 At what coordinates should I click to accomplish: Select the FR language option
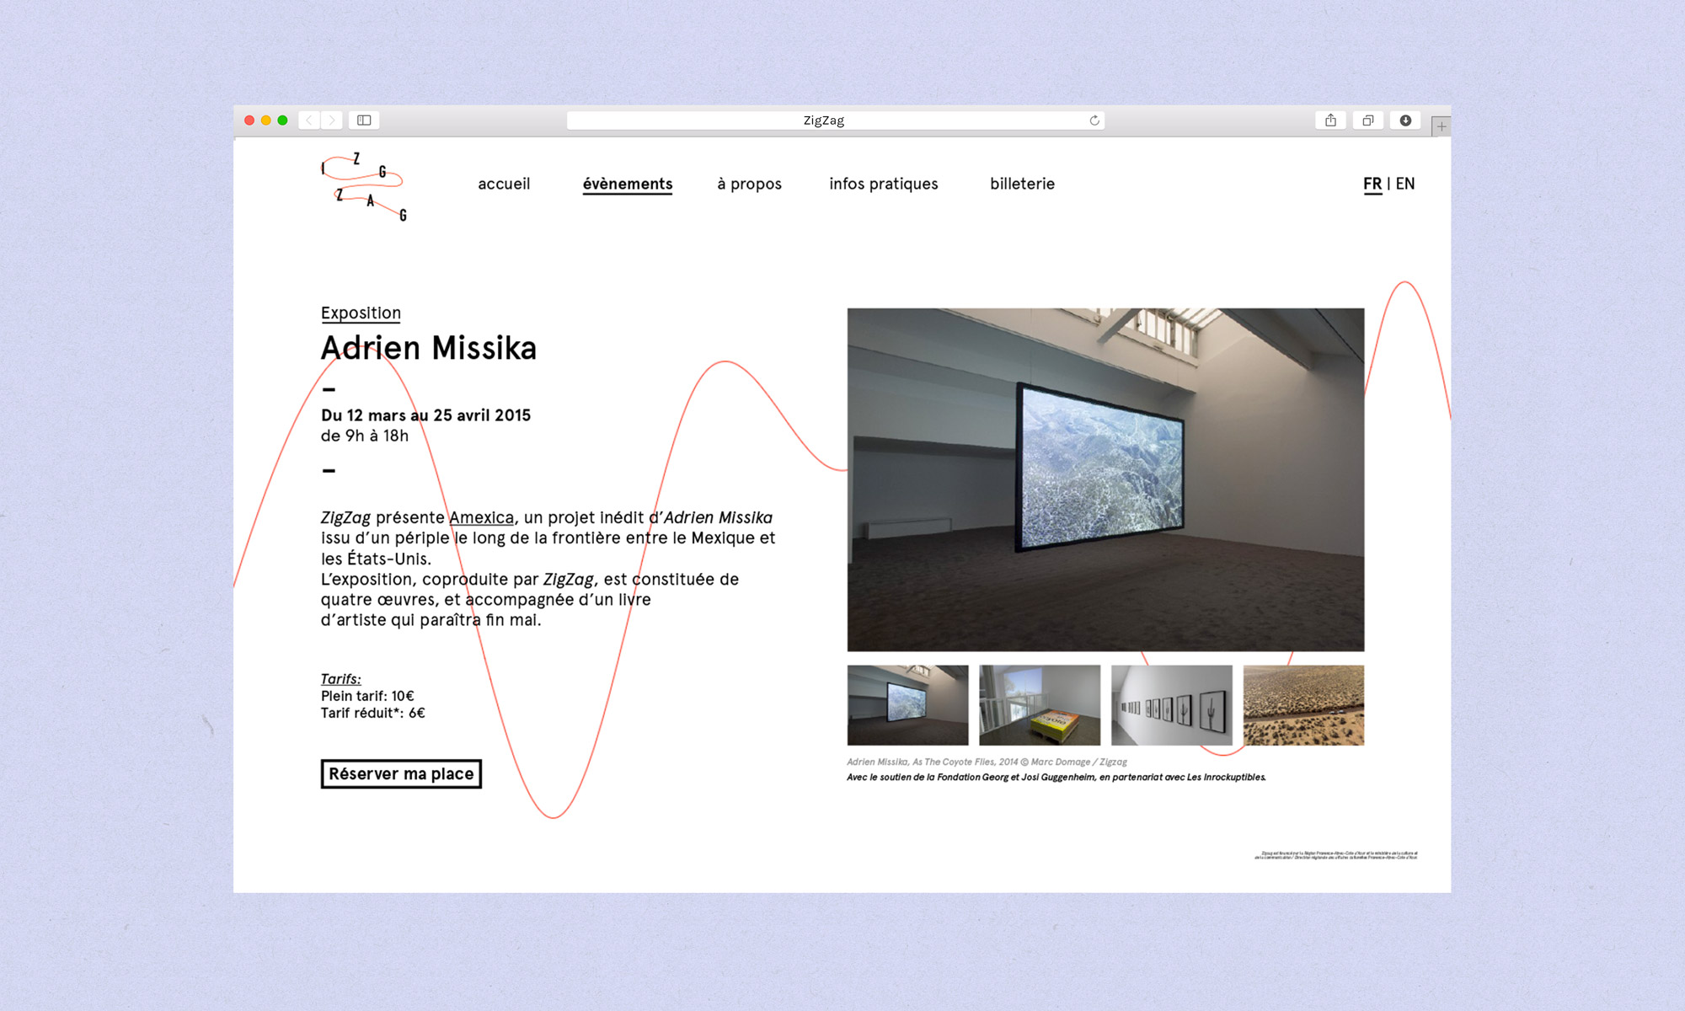pos(1372,184)
